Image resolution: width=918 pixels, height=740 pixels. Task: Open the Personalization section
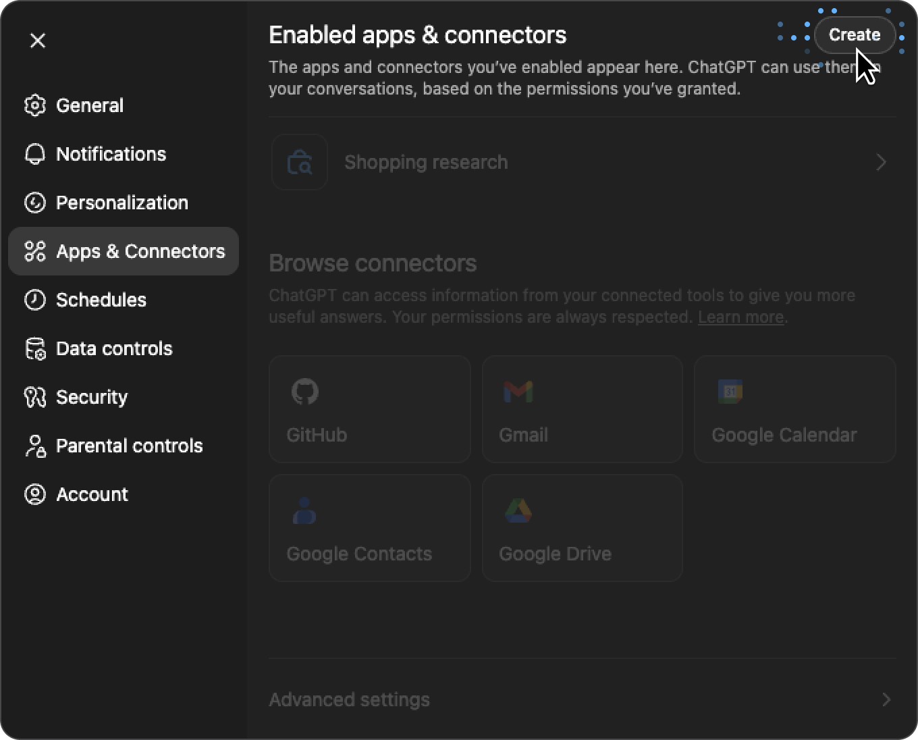[122, 203]
